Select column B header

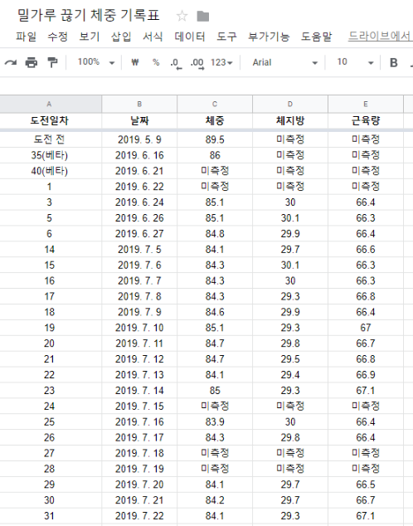pos(139,105)
